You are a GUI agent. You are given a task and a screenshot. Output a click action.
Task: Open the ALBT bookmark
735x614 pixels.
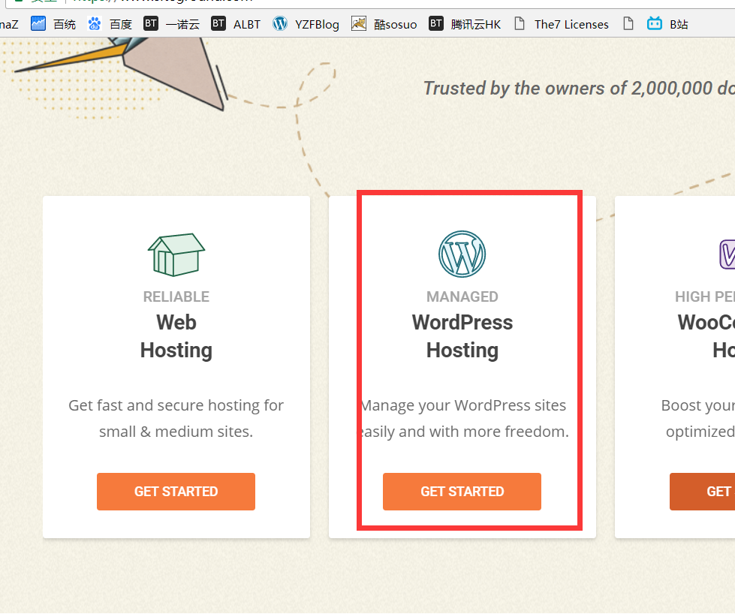(236, 24)
